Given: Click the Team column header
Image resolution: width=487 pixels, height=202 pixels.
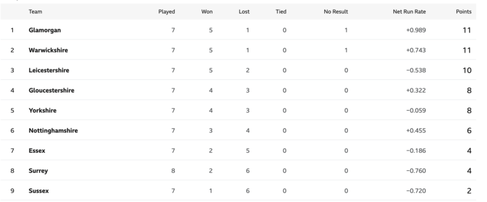Looking at the screenshot, I should 36,12.
